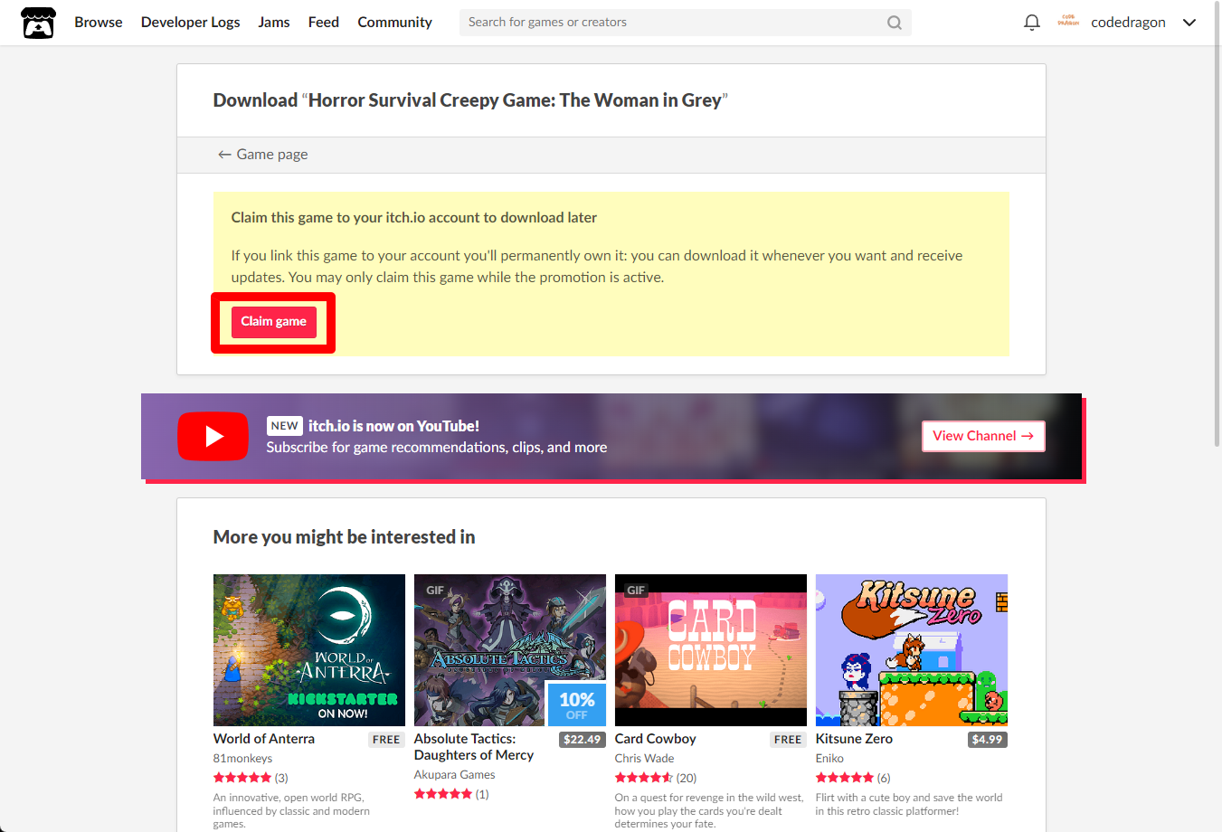Click Card Cowboy FREE tag
This screenshot has width=1222, height=832.
tap(788, 740)
